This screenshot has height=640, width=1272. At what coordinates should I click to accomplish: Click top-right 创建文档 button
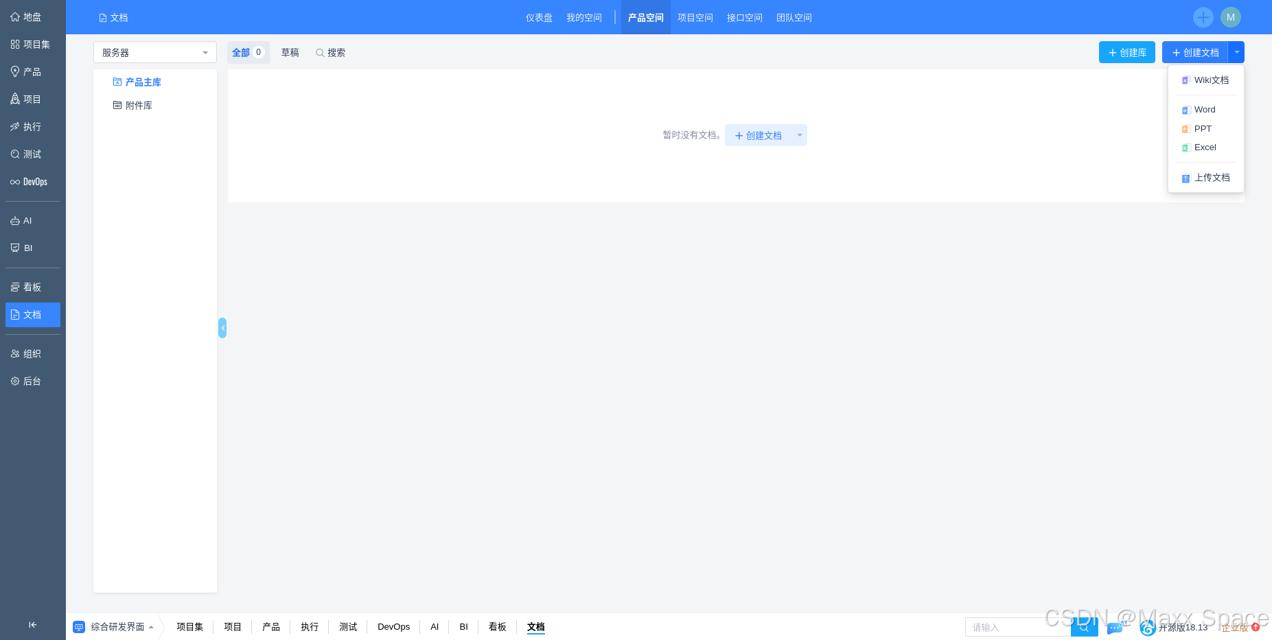[x=1195, y=52]
